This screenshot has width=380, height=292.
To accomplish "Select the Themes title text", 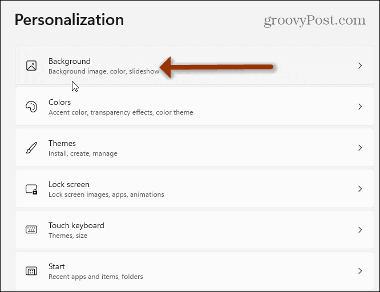I will click(x=62, y=143).
